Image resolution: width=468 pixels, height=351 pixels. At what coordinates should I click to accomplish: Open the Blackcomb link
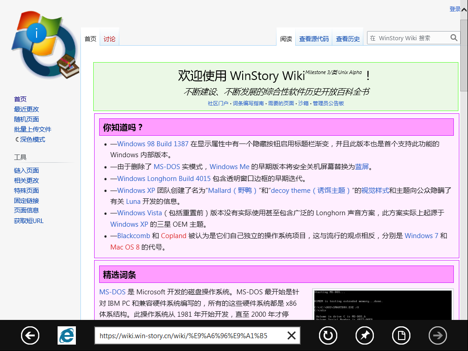pyautogui.click(x=133, y=236)
